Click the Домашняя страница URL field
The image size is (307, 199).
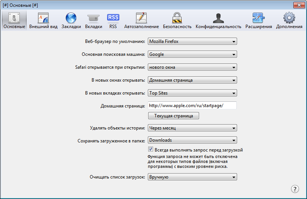[x=192, y=106]
